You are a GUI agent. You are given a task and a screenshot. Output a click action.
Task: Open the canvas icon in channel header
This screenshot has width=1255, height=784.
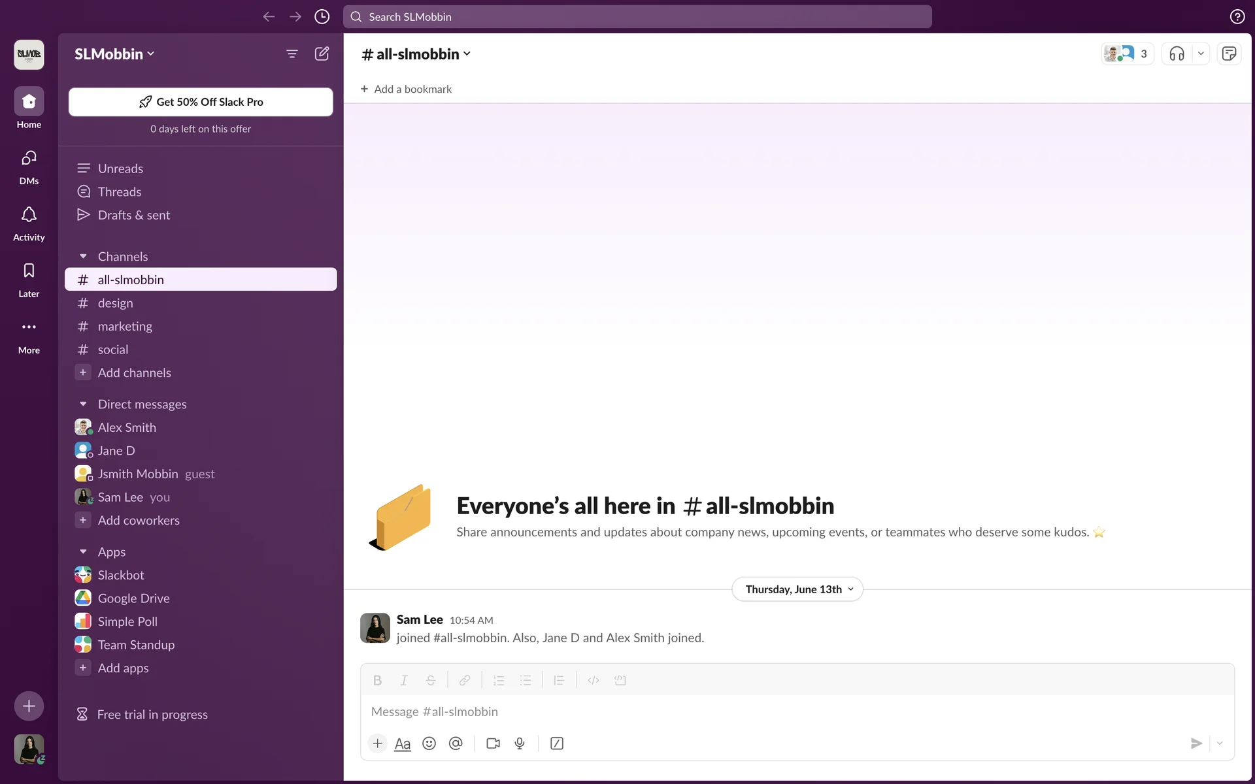(1229, 54)
